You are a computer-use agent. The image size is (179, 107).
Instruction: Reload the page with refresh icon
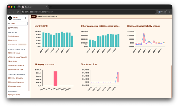18,12
